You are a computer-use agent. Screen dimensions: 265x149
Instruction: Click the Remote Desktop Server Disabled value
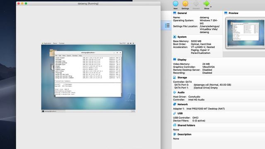click(x=207, y=70)
